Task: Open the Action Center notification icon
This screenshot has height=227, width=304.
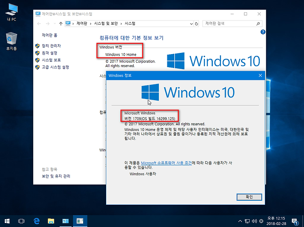Action: pos(295,221)
